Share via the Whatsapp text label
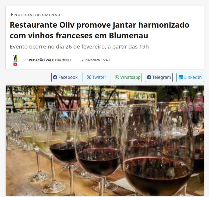The image size is (209, 197). click(x=130, y=77)
